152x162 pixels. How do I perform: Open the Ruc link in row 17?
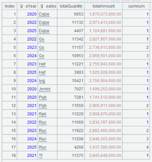coord(43,147)
